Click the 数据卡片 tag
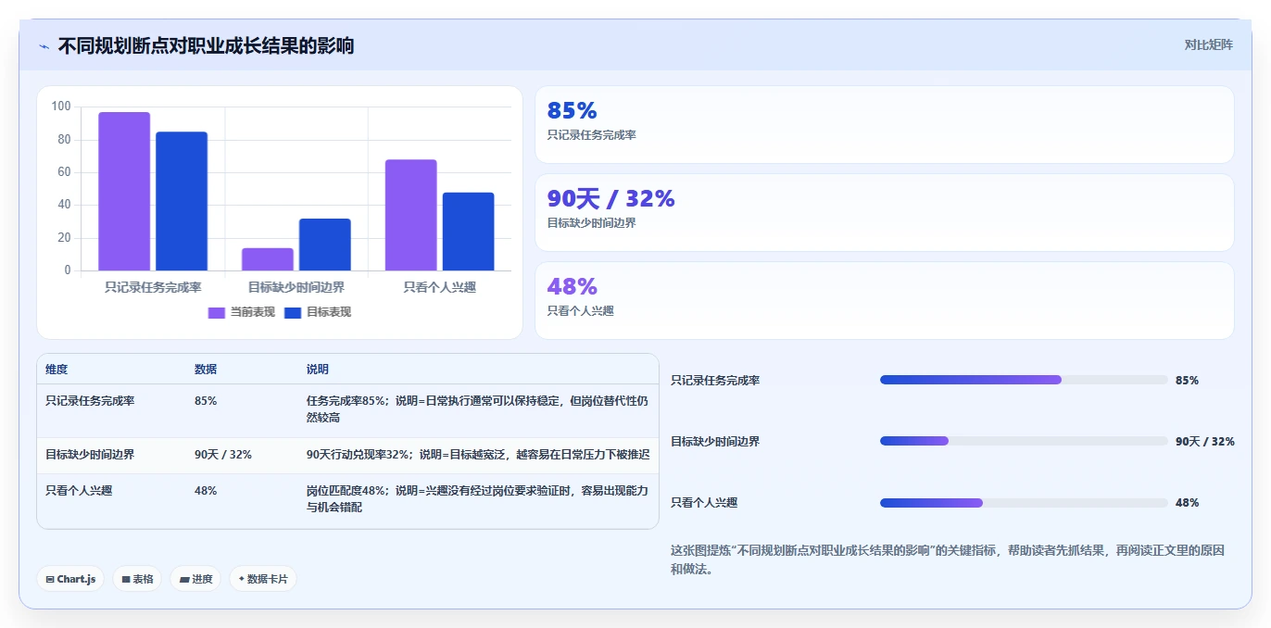The height and width of the screenshot is (628, 1271). pyautogui.click(x=263, y=579)
